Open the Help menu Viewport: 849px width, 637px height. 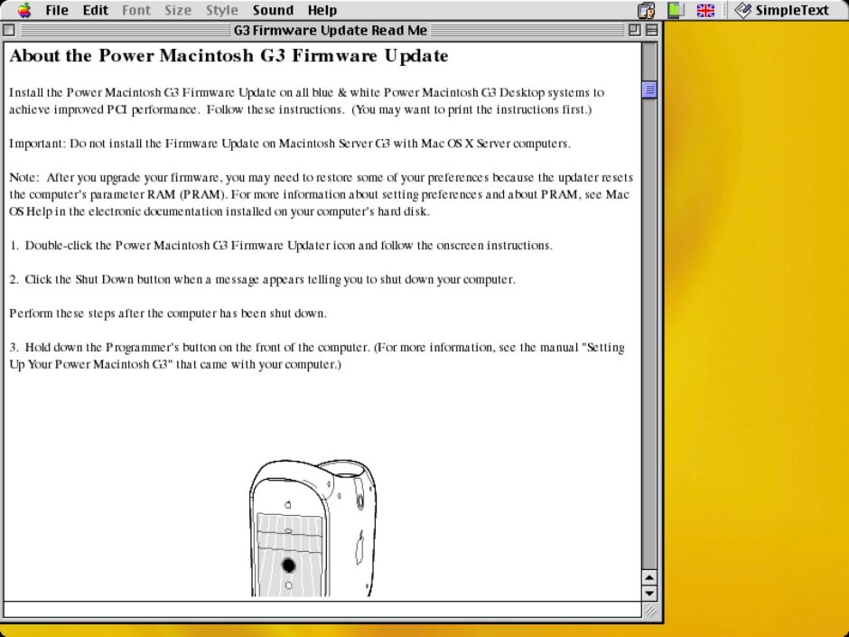coord(322,10)
